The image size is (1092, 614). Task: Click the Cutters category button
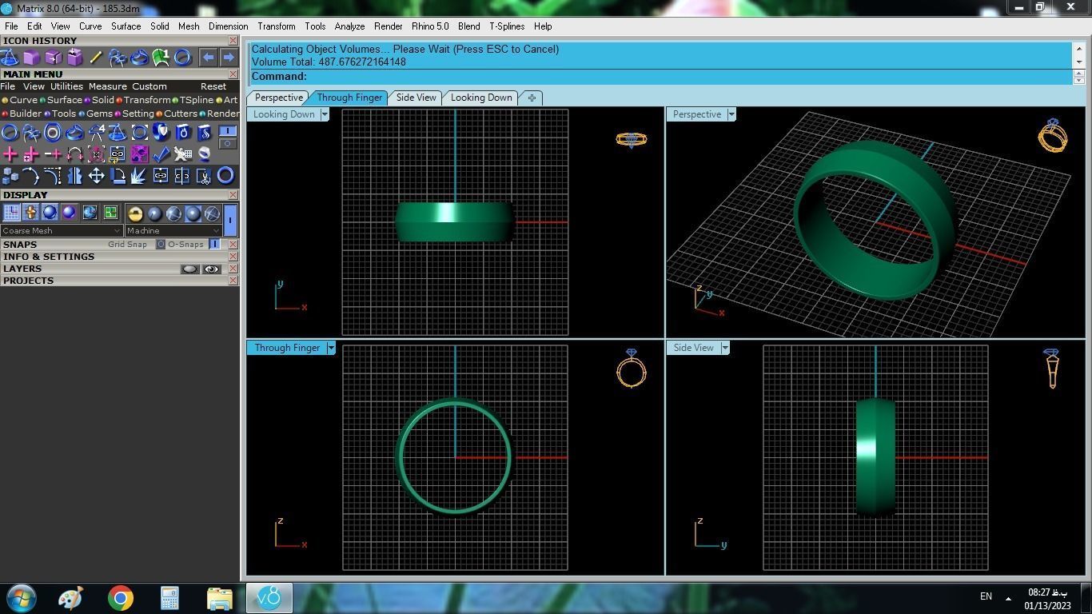coord(176,114)
